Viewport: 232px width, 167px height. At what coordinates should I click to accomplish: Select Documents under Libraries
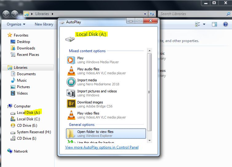tap(26, 74)
